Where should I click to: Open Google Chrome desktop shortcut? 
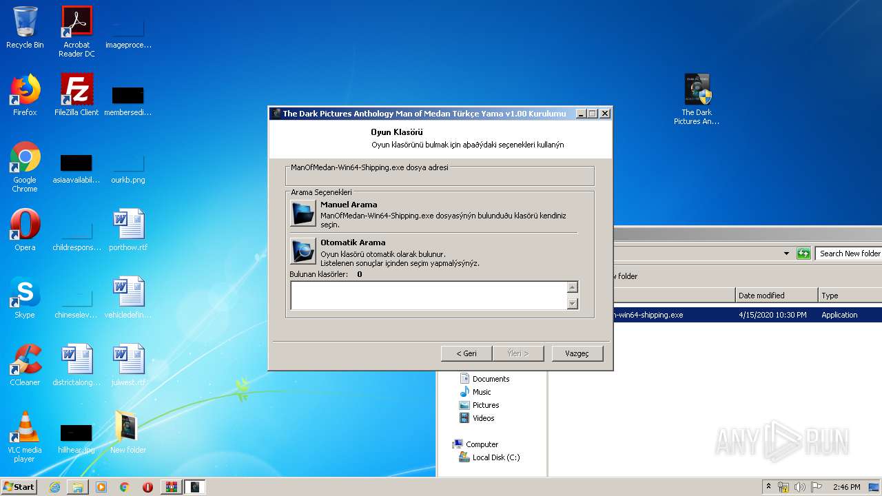pyautogui.click(x=25, y=167)
